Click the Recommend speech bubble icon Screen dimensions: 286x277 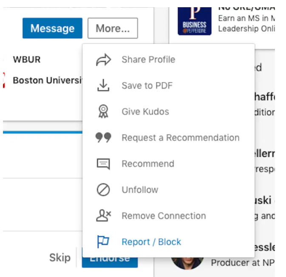click(x=103, y=164)
